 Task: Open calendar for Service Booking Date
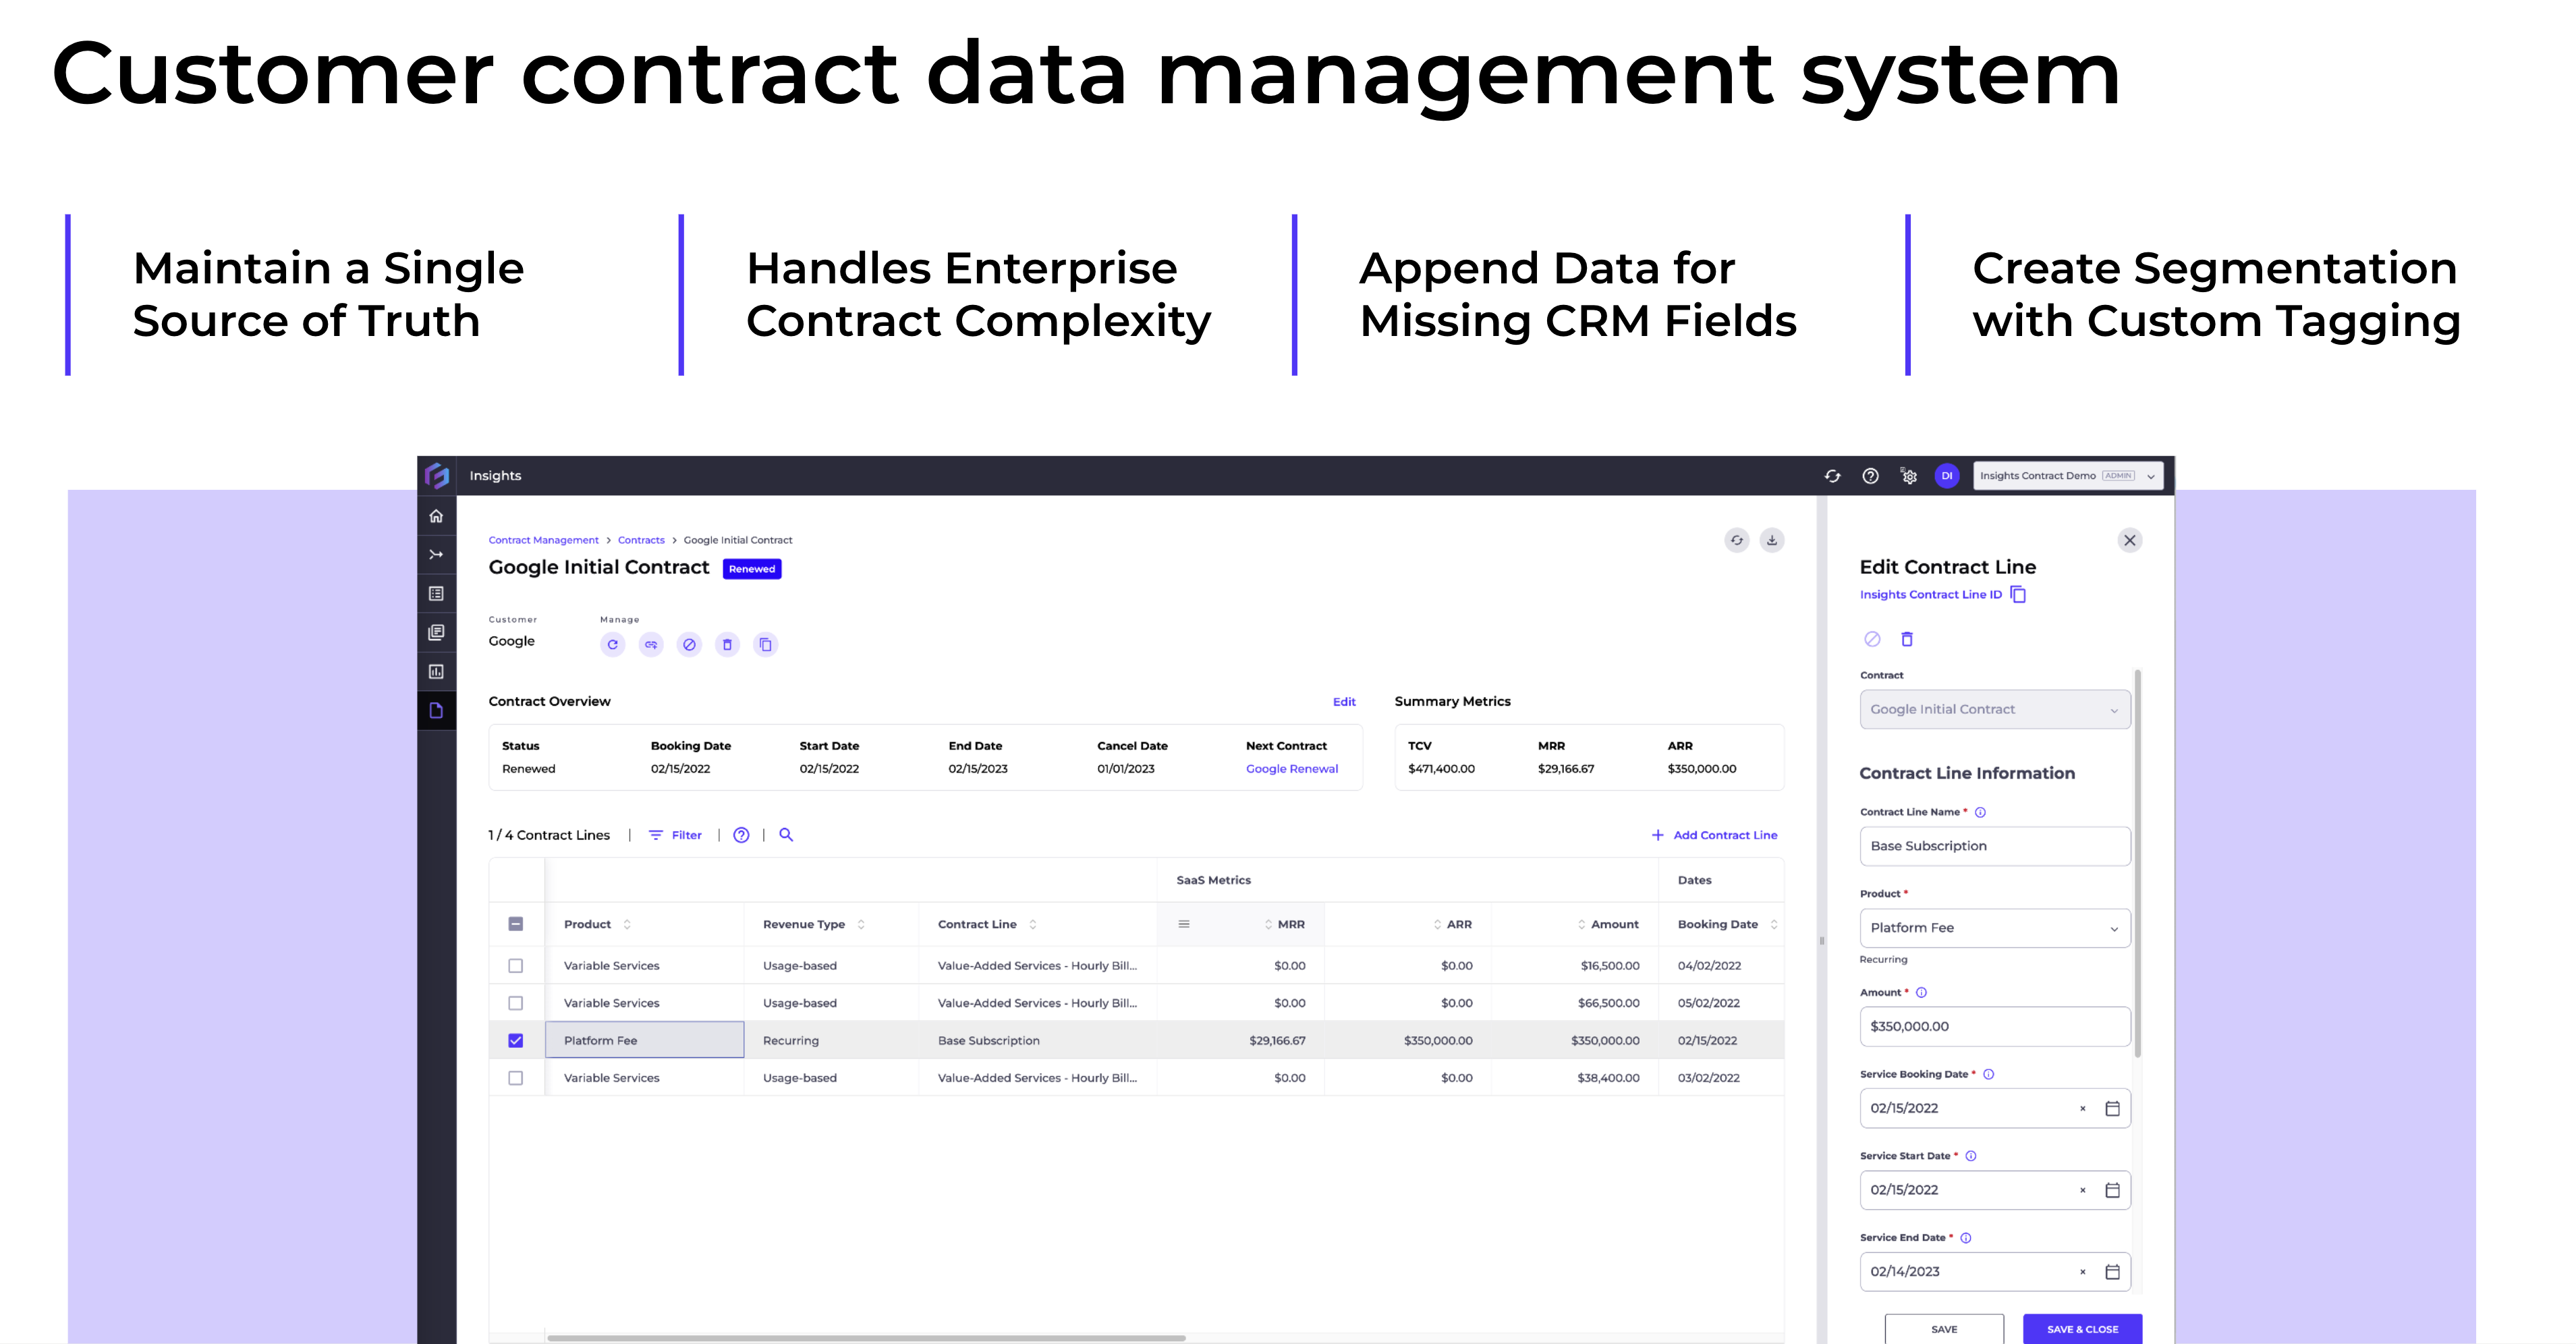pyautogui.click(x=2112, y=1108)
